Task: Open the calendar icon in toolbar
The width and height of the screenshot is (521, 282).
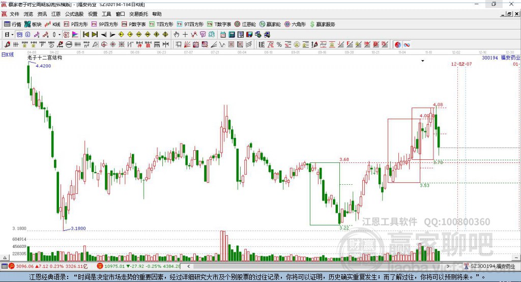Action: (223, 35)
